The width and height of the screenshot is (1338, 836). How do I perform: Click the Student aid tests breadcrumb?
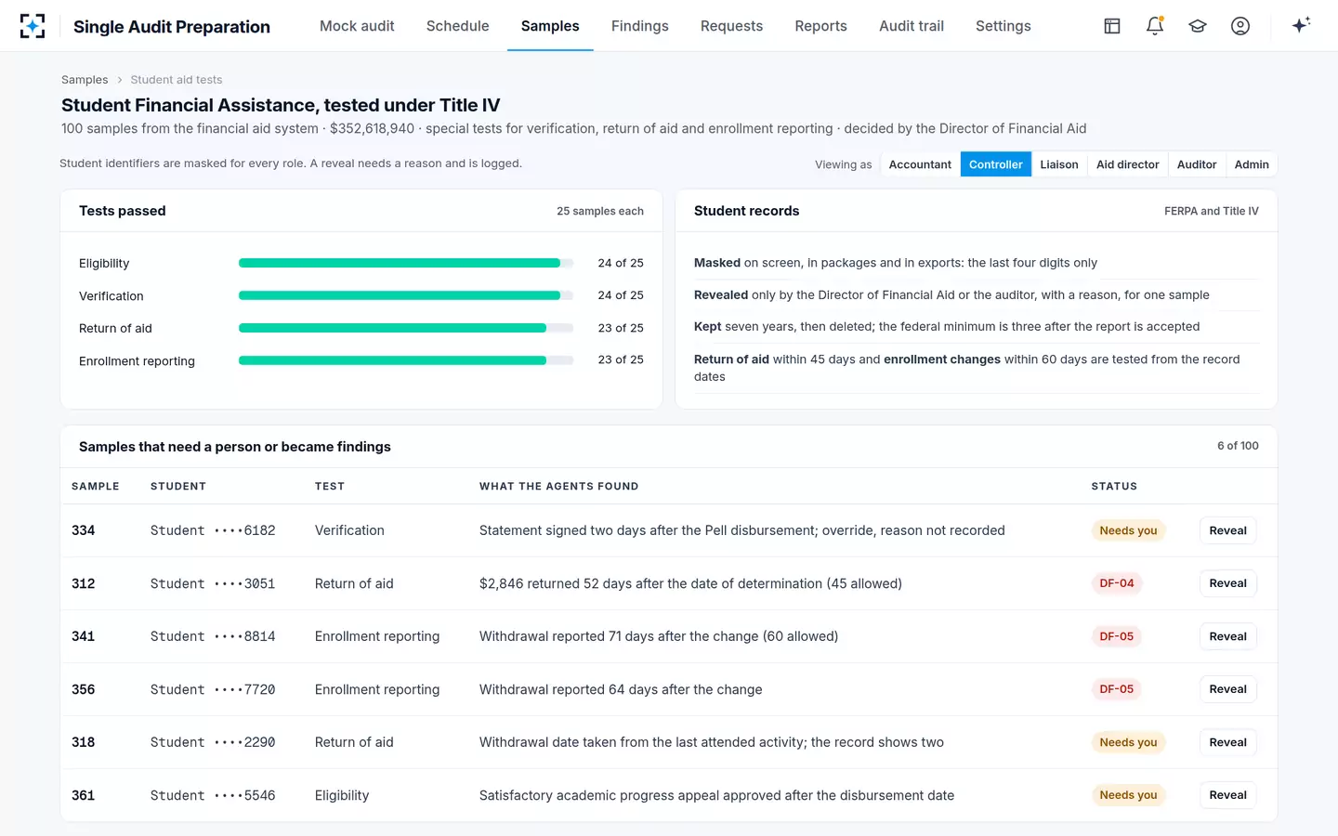point(176,80)
